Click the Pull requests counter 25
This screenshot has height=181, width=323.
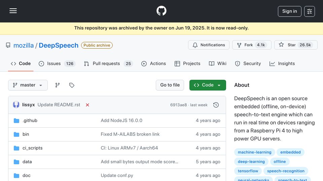pos(128,64)
